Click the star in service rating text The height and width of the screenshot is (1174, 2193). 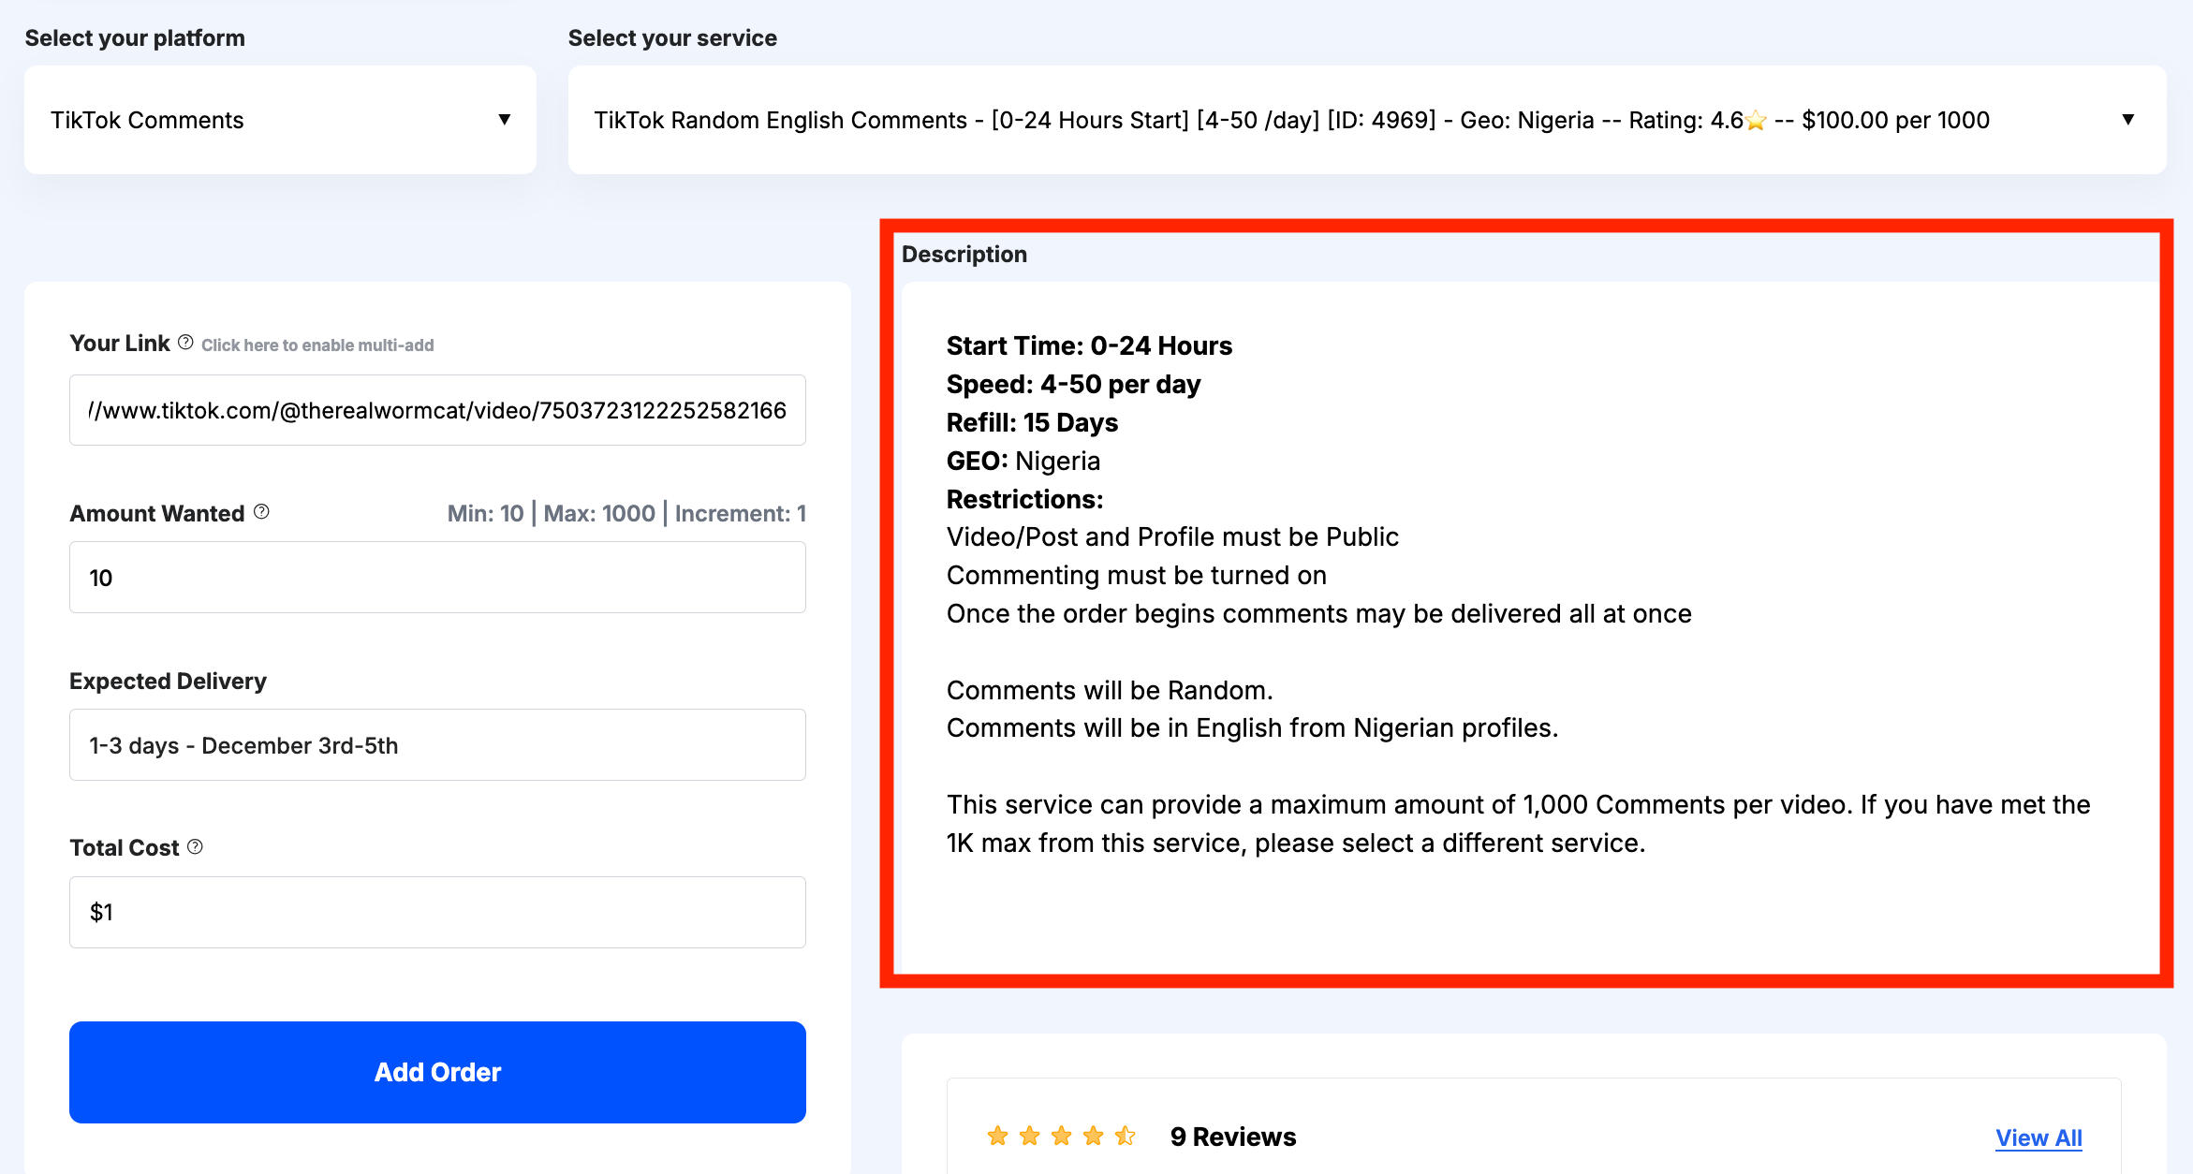click(1756, 121)
